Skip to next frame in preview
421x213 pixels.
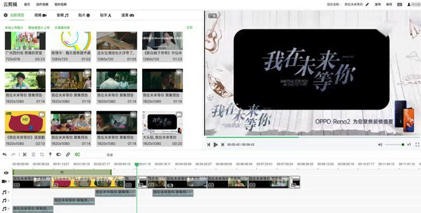223,144
